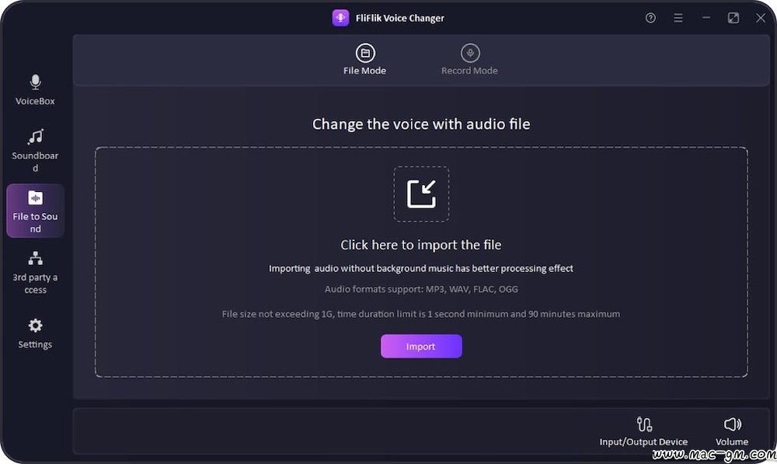Select File to Sound in the sidebar
777x464 pixels.
click(35, 211)
